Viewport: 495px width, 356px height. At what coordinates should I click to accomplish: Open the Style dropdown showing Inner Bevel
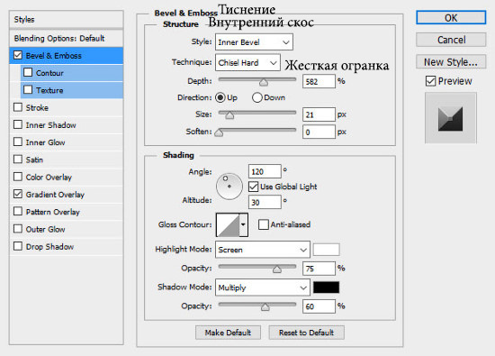click(254, 42)
